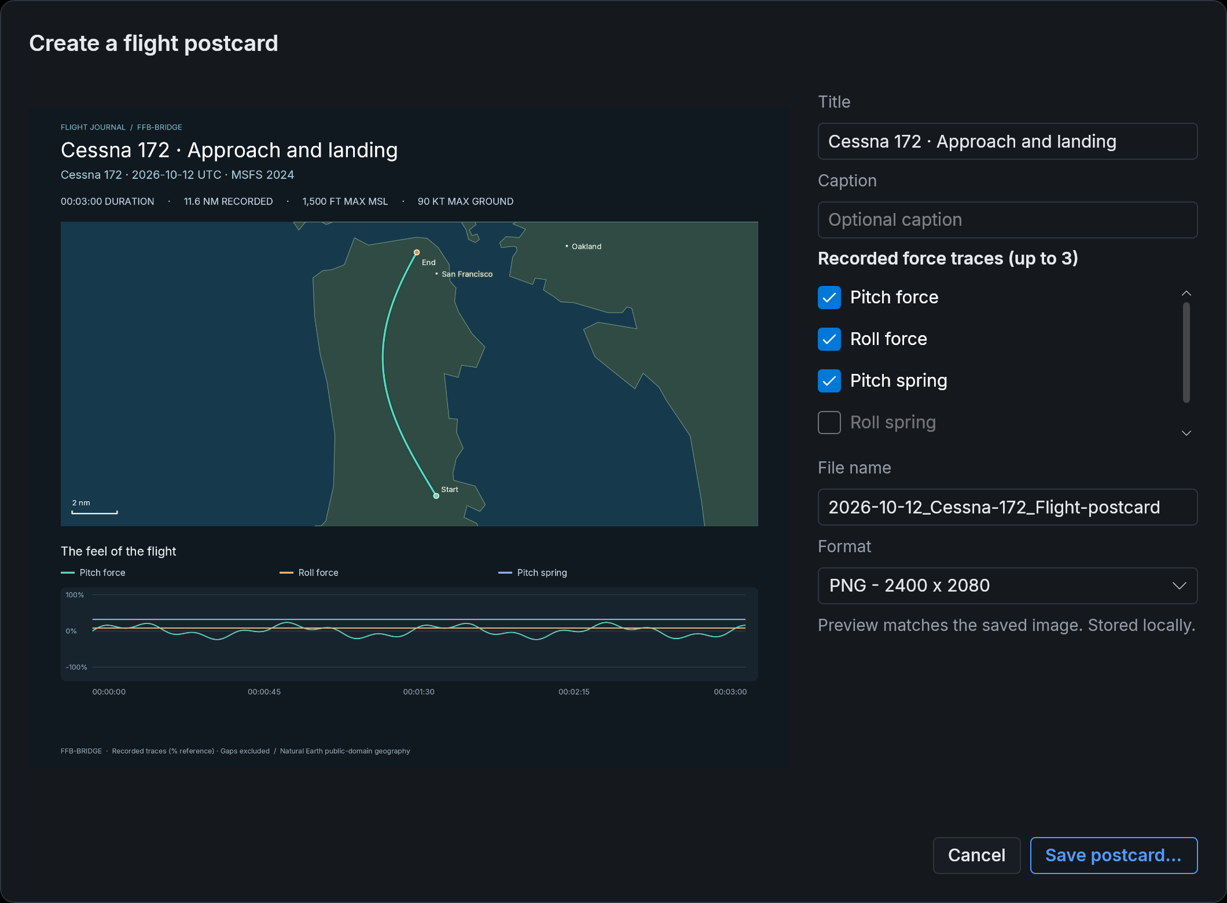The height and width of the screenshot is (903, 1227).
Task: Click the File name input field
Action: coord(1007,507)
